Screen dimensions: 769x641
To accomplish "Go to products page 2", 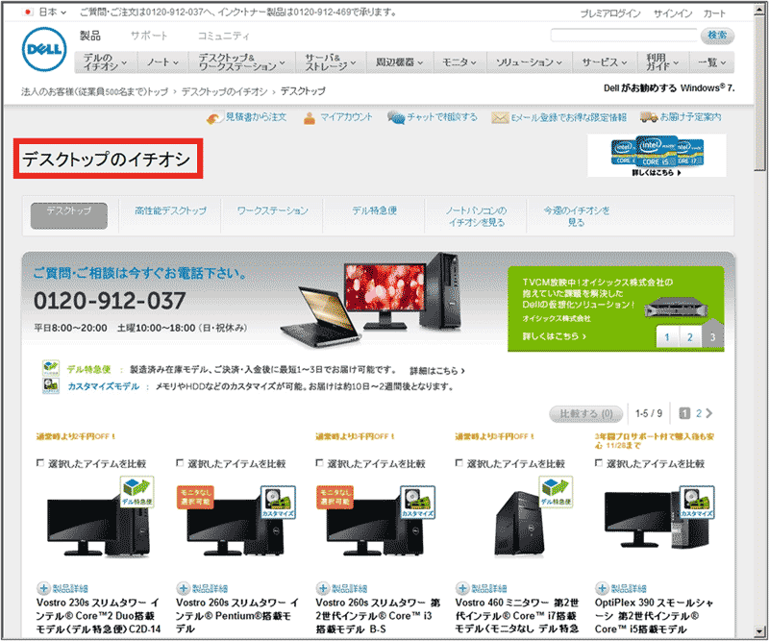I will pos(699,413).
